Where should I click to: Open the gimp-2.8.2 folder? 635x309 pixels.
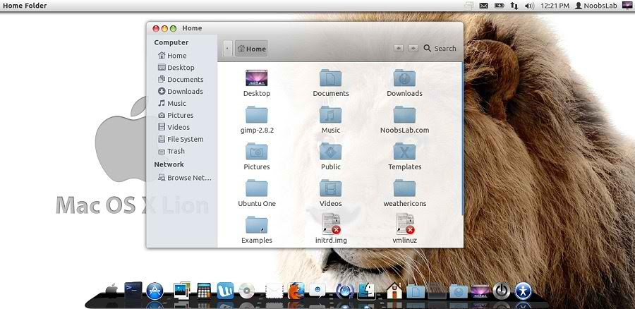point(256,115)
